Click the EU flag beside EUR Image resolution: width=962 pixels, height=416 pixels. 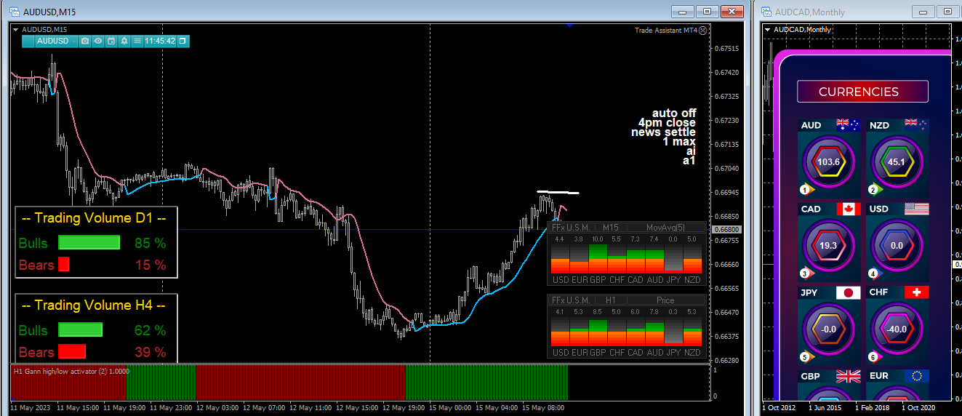(x=917, y=376)
